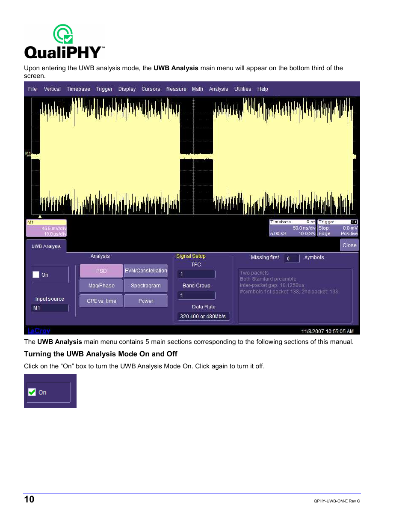The height and width of the screenshot is (529, 408).
Task: Close the UWB Analysis dialog
Action: 349,245
